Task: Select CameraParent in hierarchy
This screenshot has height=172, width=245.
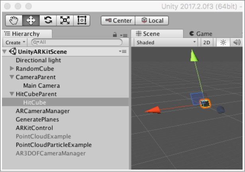Action: point(35,77)
